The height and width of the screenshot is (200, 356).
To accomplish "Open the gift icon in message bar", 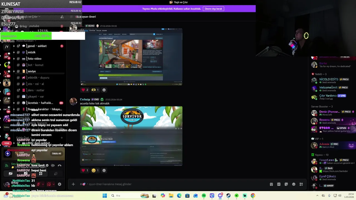I will coord(271,184).
